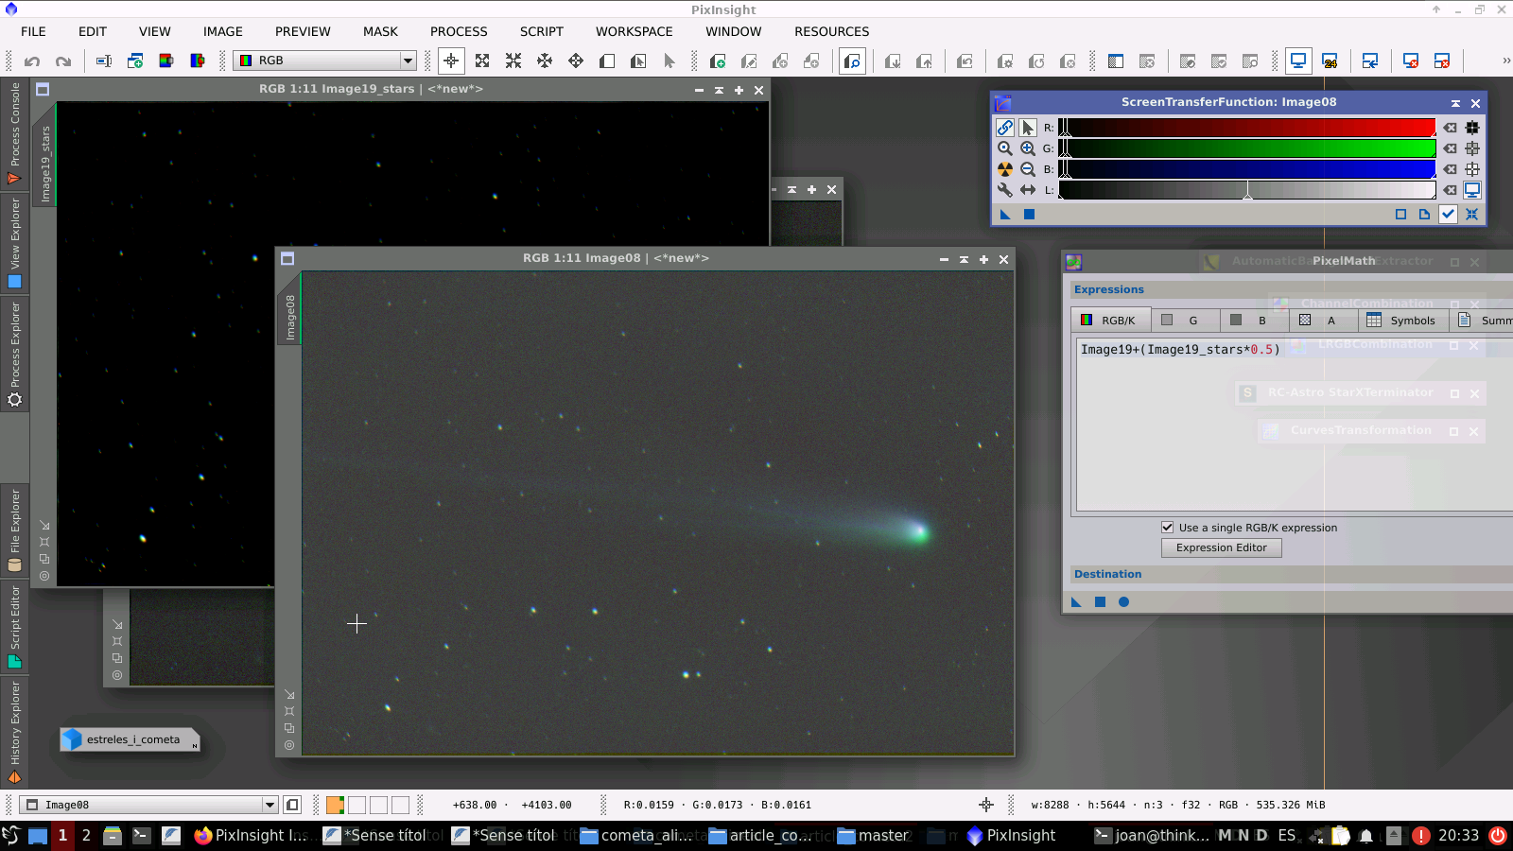Viewport: 1513px width, 851px height.
Task: Click the luminance L stretch slider bar
Action: (1246, 190)
